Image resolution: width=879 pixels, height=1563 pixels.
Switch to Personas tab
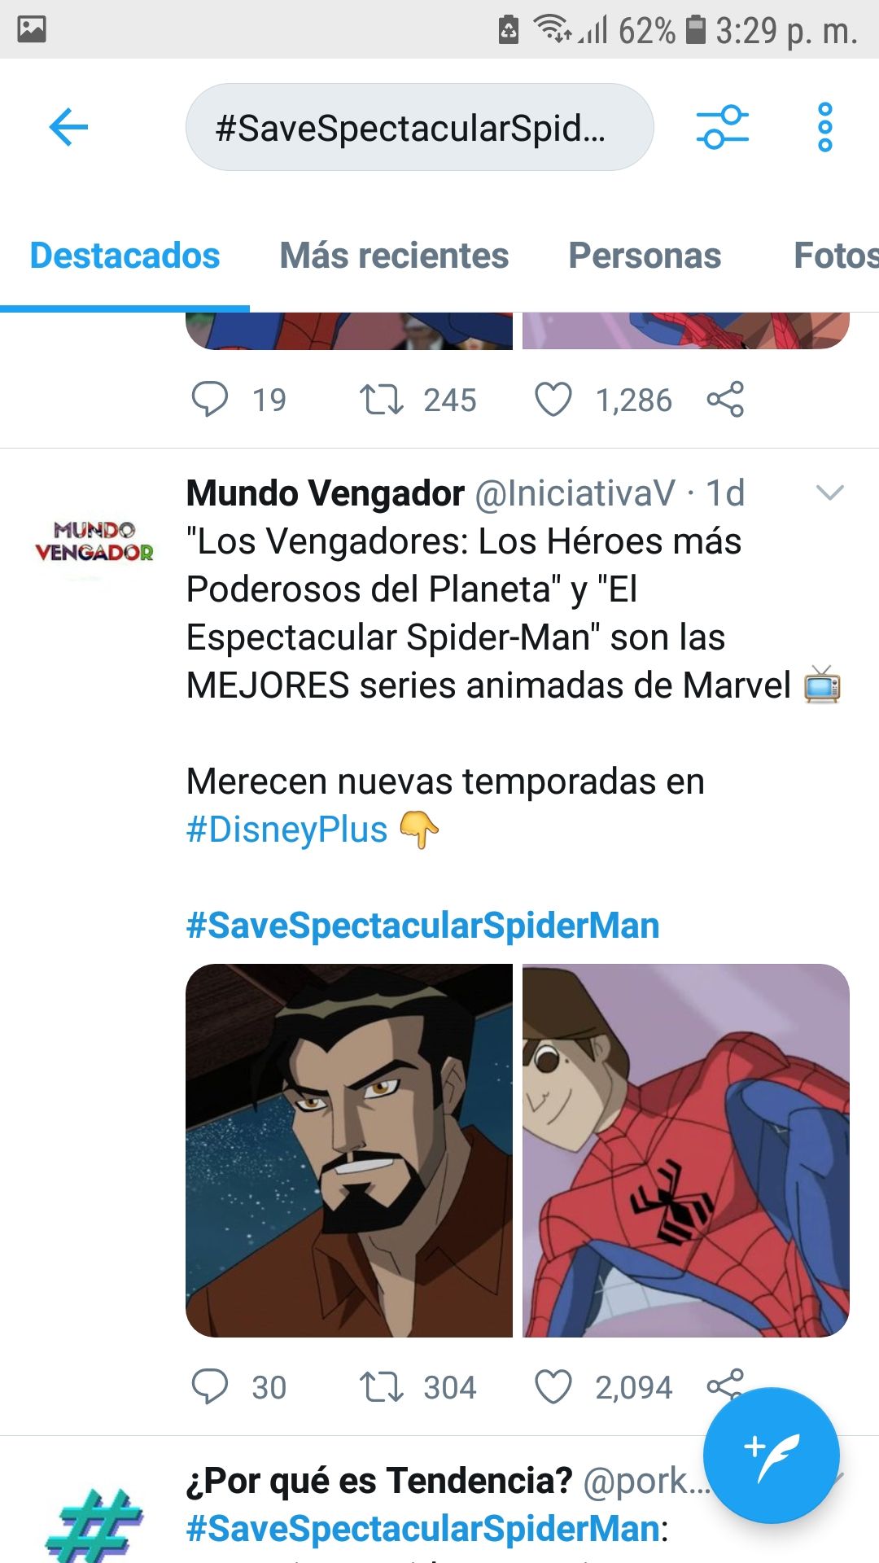coord(645,256)
